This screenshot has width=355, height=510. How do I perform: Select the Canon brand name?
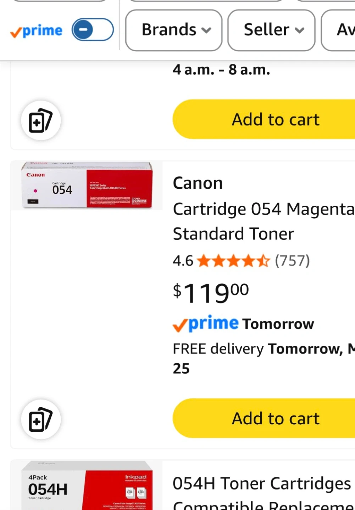198,183
